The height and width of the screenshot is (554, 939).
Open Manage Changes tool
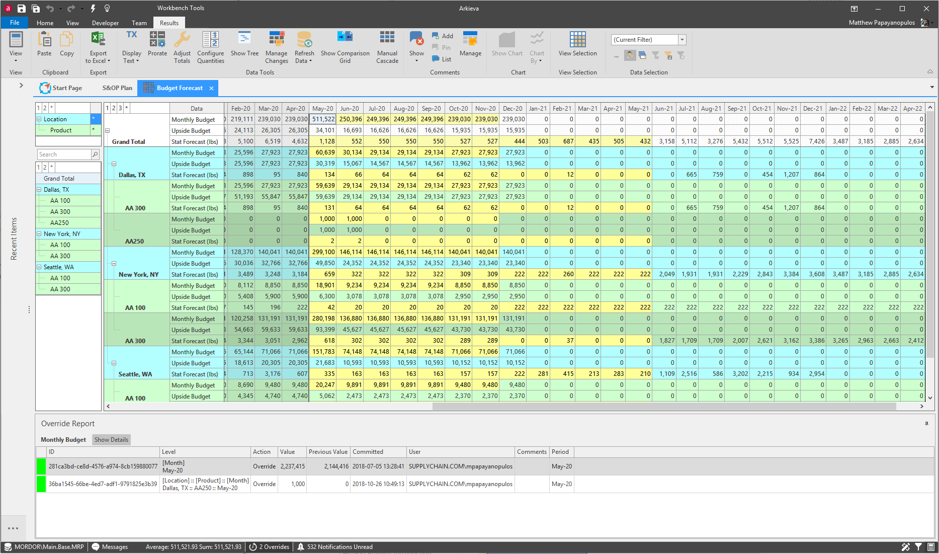click(277, 47)
